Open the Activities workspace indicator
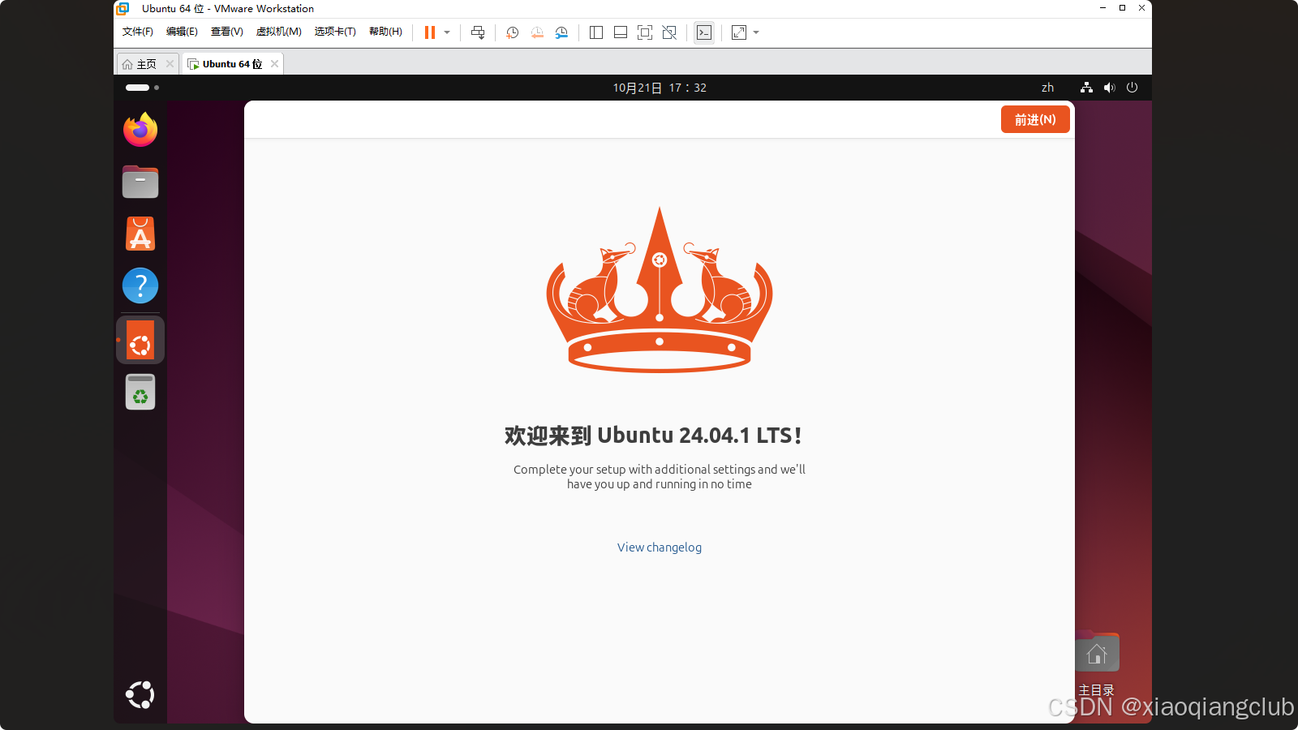The image size is (1298, 730). (143, 88)
